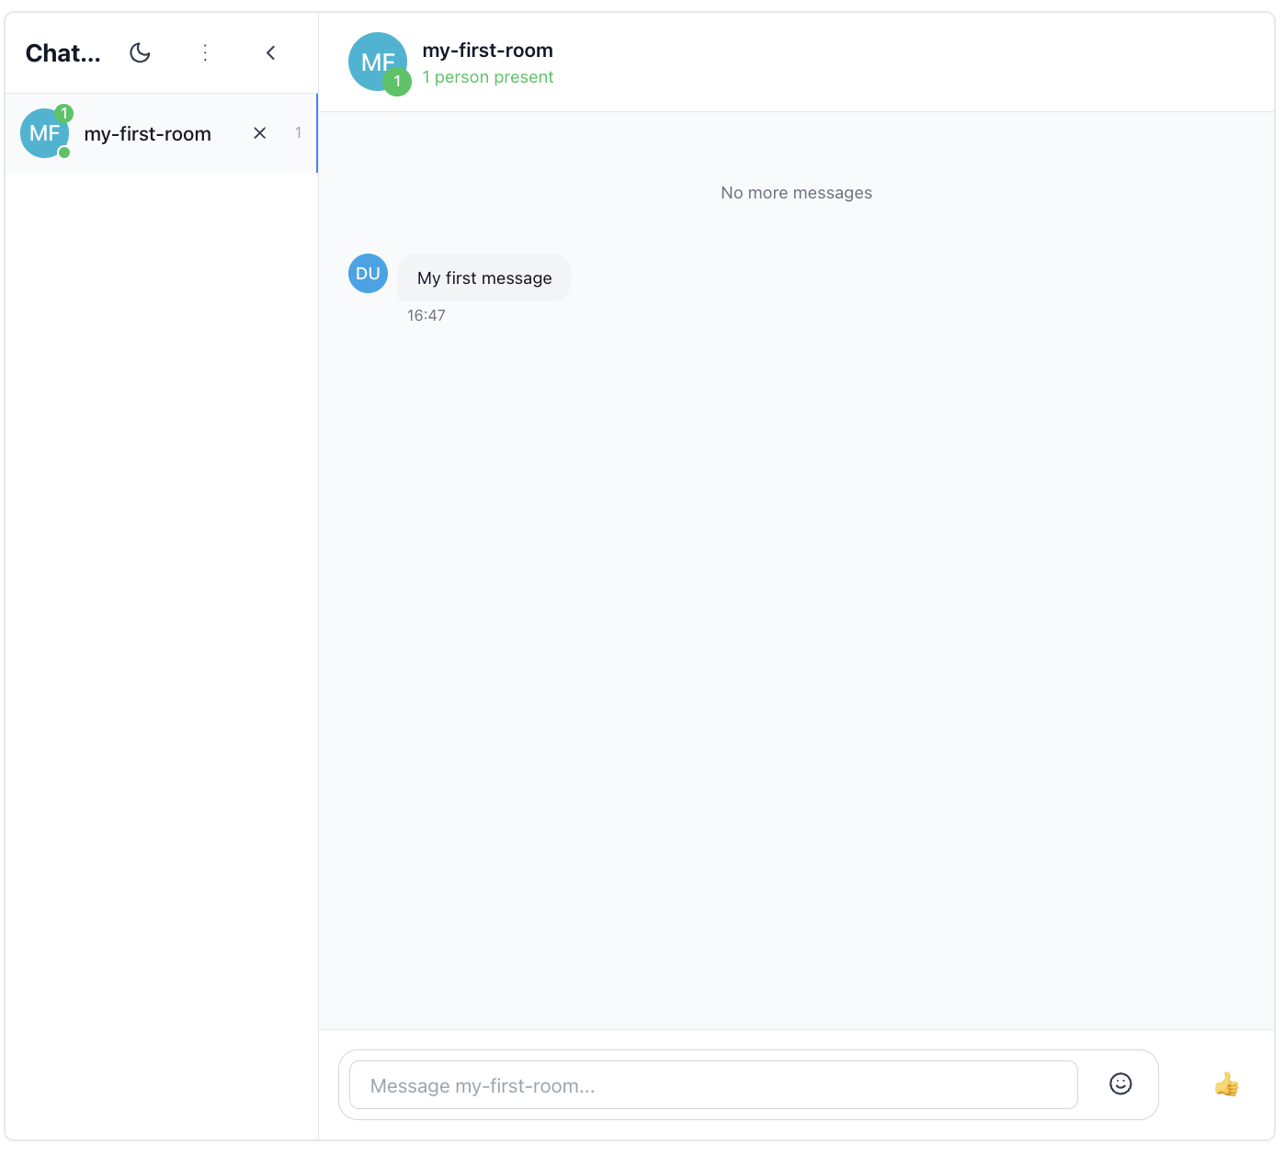Click the 16:47 message timestamp

(x=426, y=315)
